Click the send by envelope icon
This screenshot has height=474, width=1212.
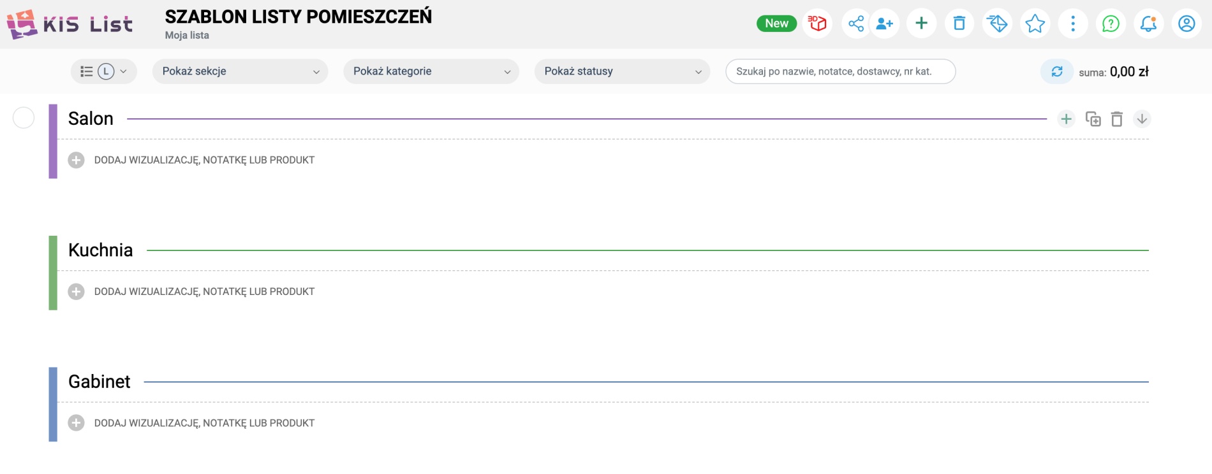coord(997,24)
